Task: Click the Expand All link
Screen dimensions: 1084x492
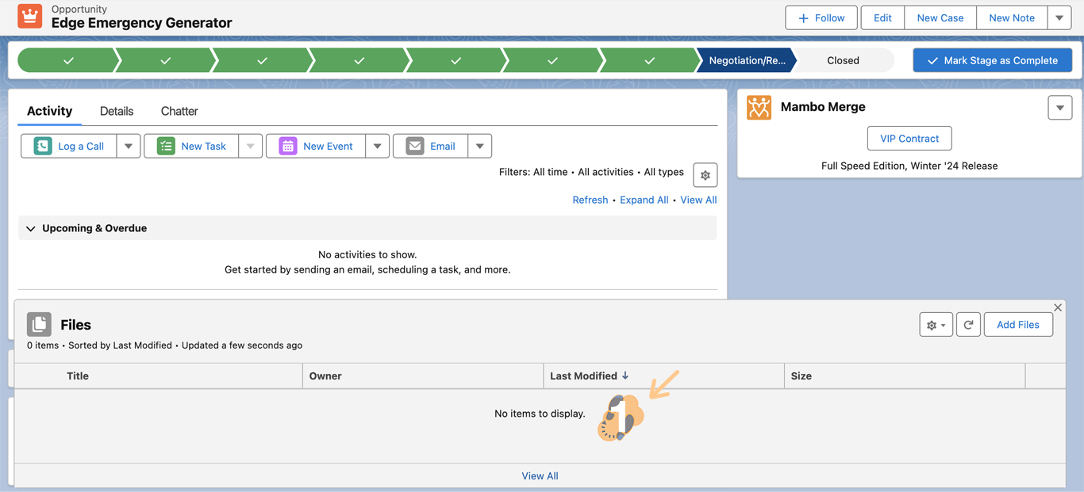Action: pyautogui.click(x=644, y=200)
